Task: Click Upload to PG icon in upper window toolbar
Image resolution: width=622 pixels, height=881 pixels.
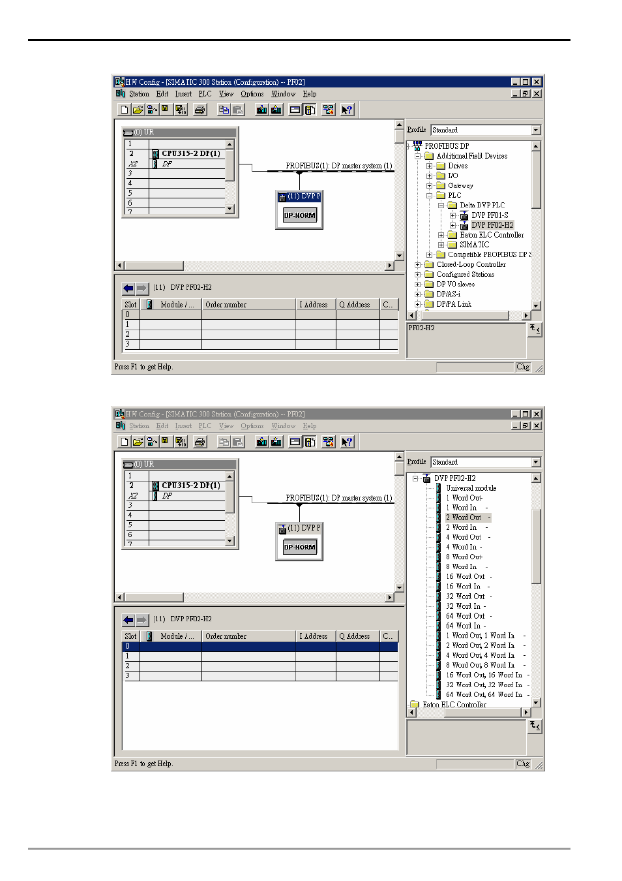Action: (276, 110)
